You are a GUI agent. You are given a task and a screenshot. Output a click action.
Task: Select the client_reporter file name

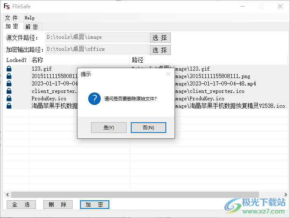[x=54, y=91]
